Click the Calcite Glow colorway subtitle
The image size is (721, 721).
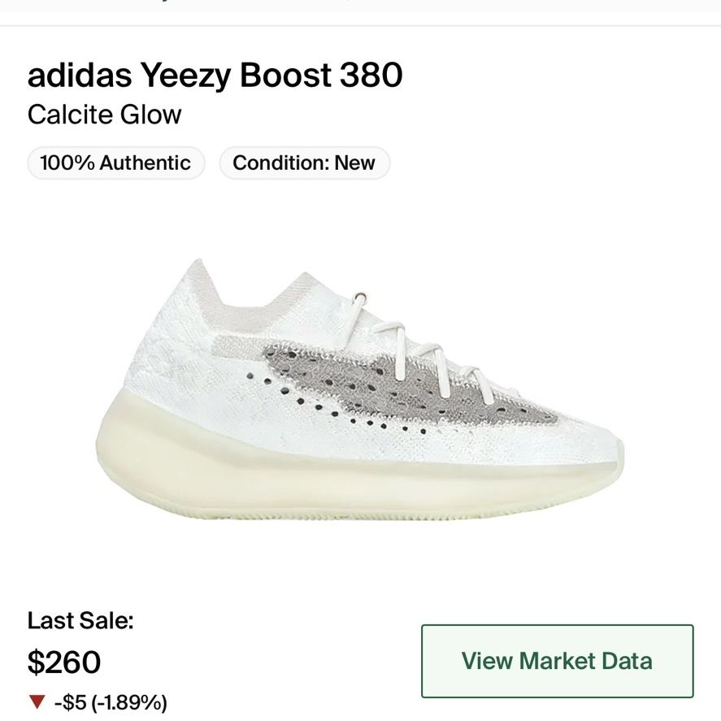pos(104,115)
